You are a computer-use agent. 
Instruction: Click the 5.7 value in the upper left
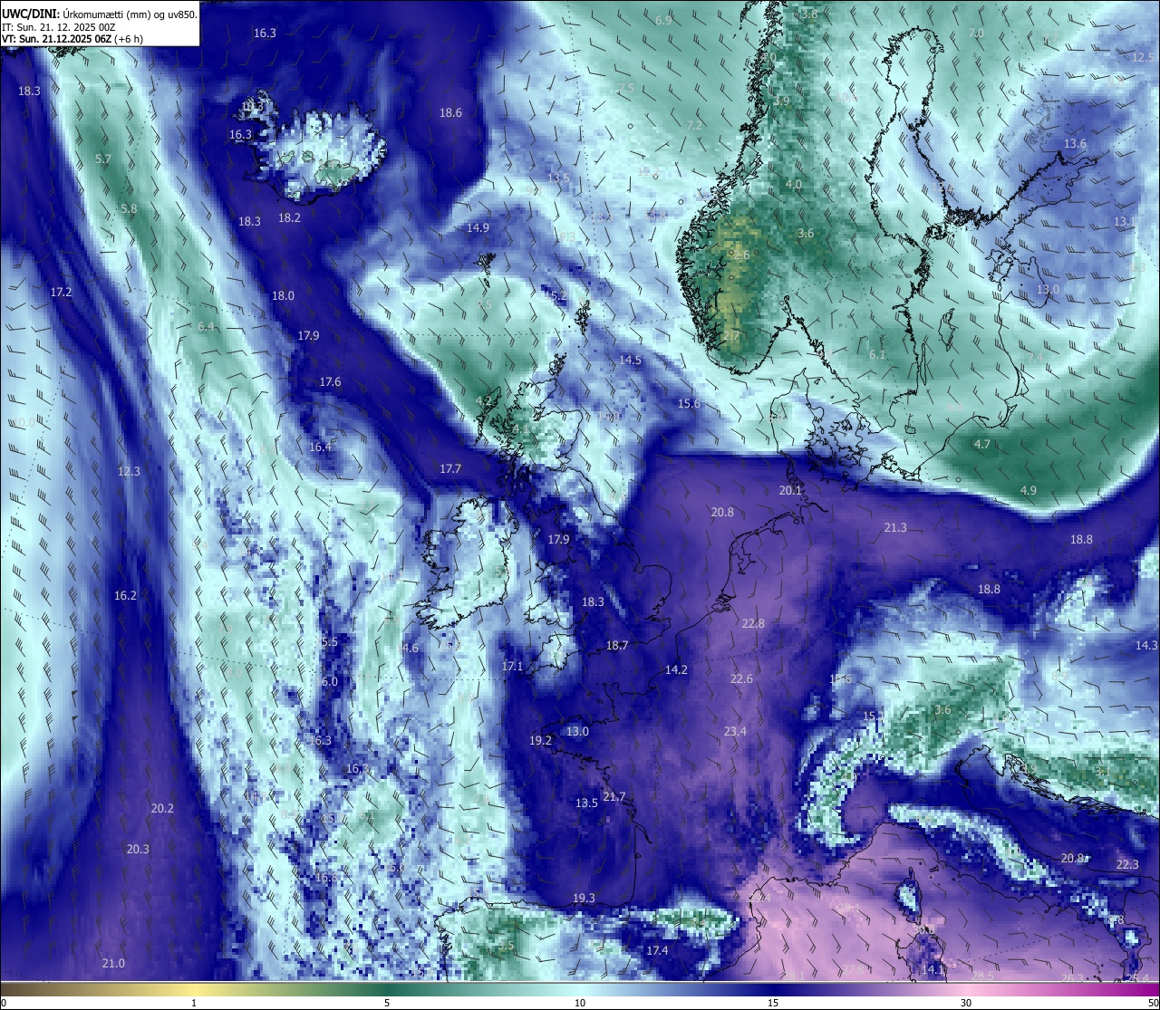click(103, 159)
